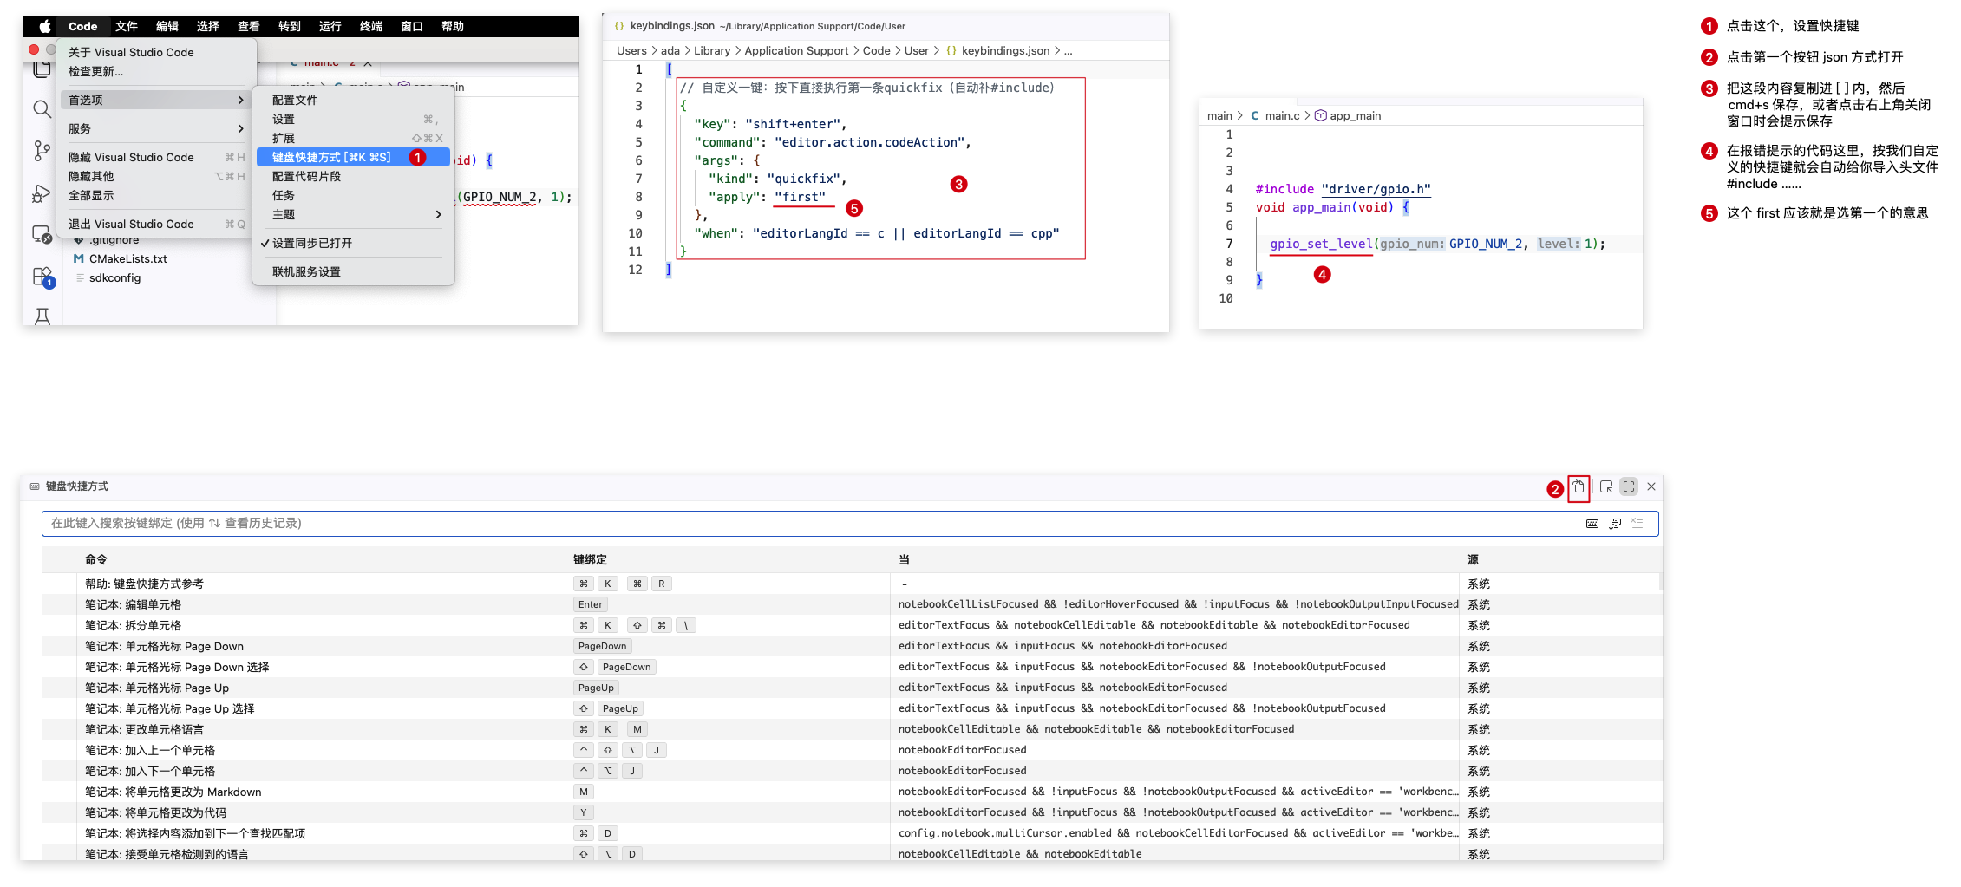Open the Code menu in the menu bar
This screenshot has width=1961, height=887.
83,27
